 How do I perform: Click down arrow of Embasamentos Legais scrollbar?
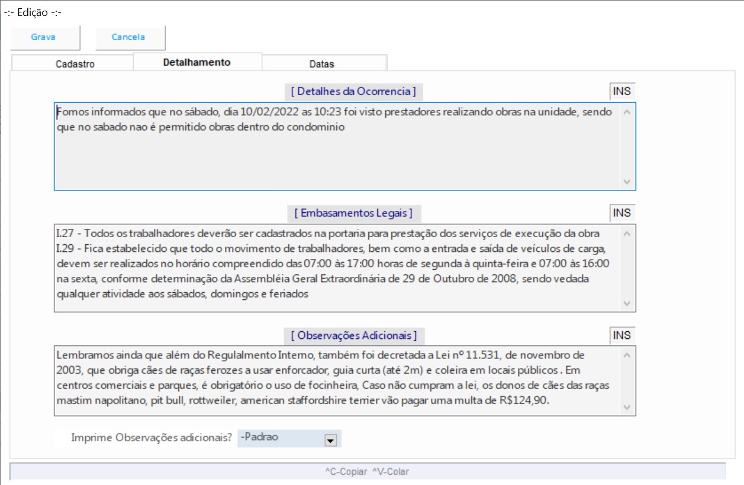[627, 303]
